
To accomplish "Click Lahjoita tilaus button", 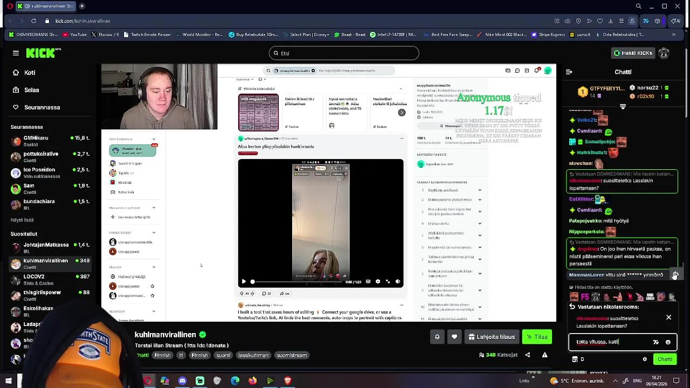I will 492,337.
